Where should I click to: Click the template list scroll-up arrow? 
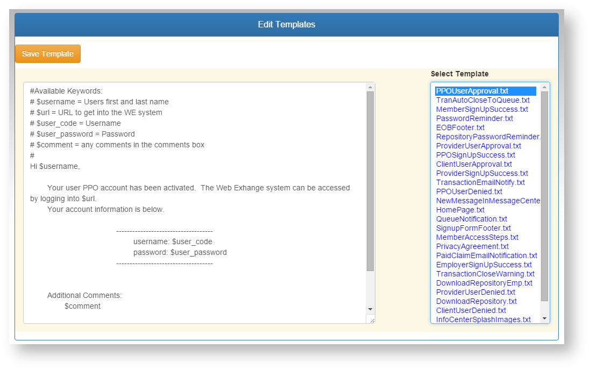point(544,87)
